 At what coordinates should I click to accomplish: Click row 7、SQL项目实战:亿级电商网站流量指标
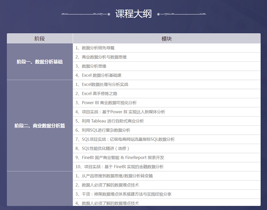[x=167, y=139]
